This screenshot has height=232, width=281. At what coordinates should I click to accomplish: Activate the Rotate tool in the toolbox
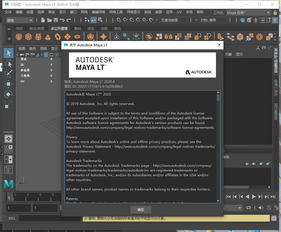tap(8, 94)
